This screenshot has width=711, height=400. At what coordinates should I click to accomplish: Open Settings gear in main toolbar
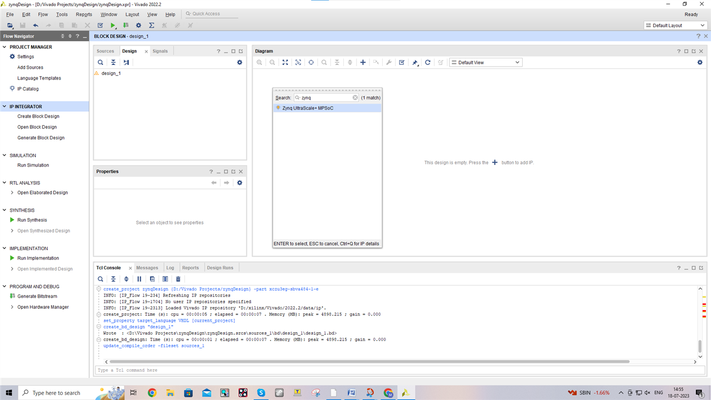click(x=139, y=26)
